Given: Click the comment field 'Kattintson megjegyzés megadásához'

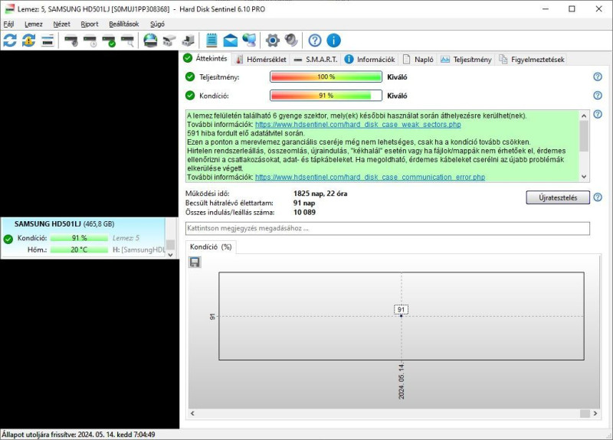Looking at the screenshot, I should (x=388, y=228).
